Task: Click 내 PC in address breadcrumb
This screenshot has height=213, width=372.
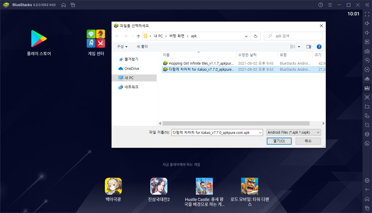Action: (158, 36)
